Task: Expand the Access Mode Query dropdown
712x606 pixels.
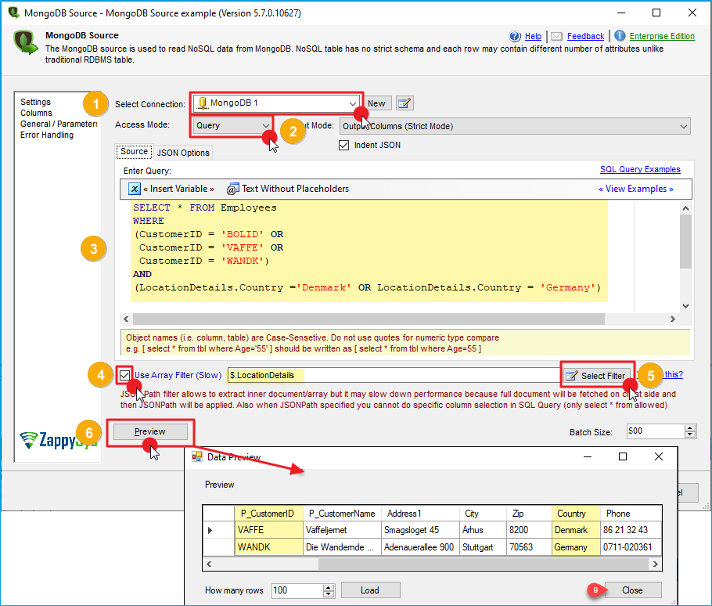Action: tap(265, 125)
